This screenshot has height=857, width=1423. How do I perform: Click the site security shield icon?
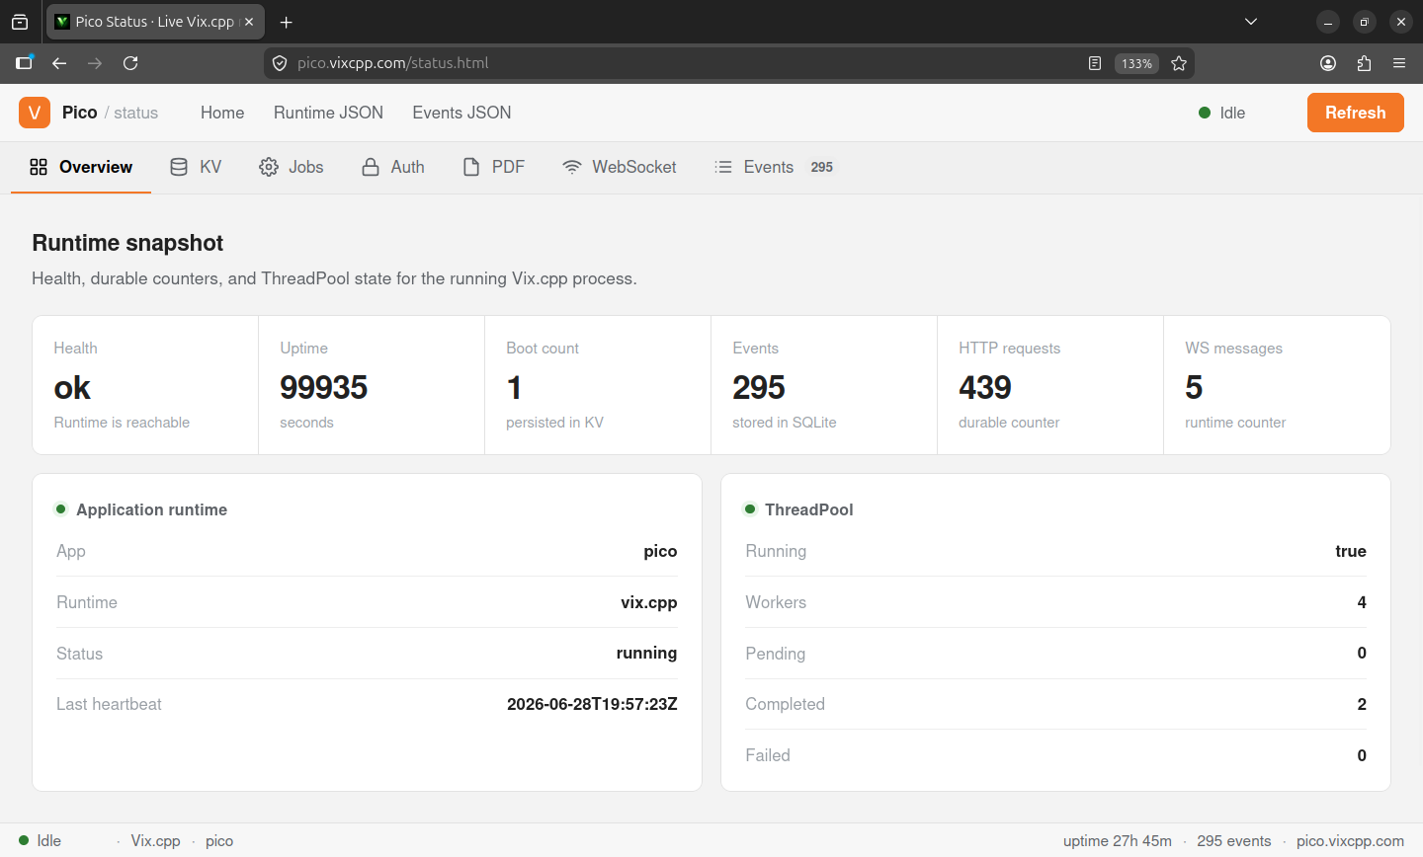pyautogui.click(x=280, y=63)
